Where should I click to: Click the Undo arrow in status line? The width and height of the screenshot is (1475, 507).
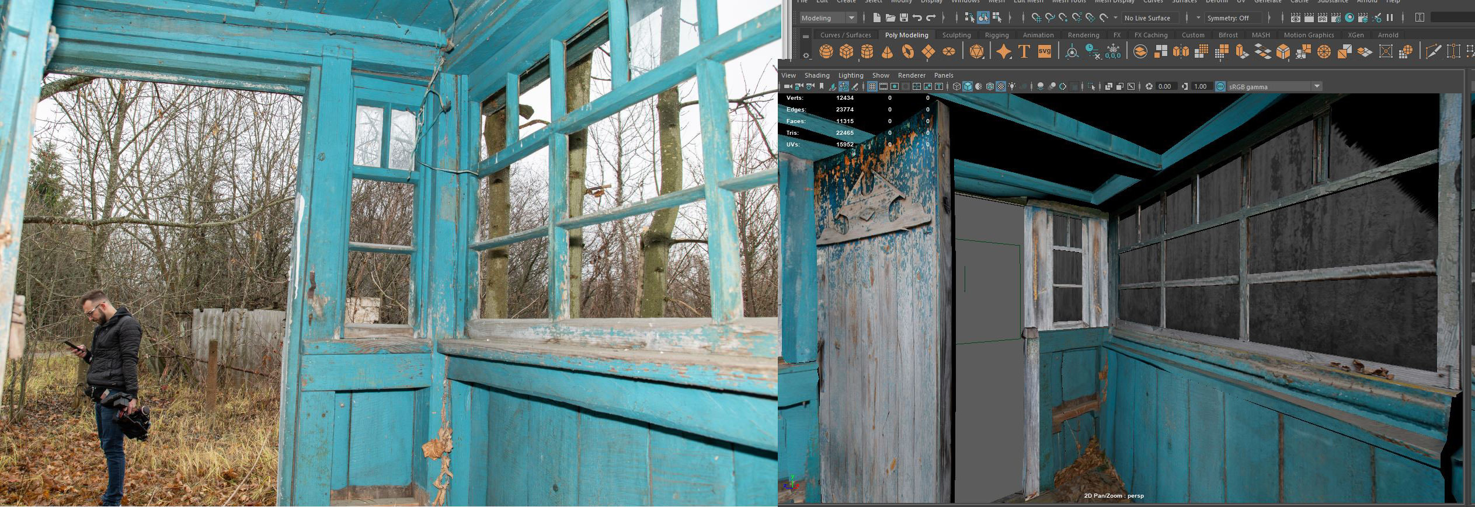pyautogui.click(x=917, y=18)
